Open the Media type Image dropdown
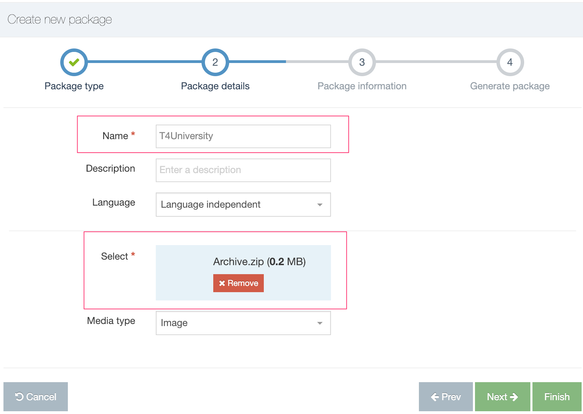Screen dimensions: 583x414 [243, 323]
